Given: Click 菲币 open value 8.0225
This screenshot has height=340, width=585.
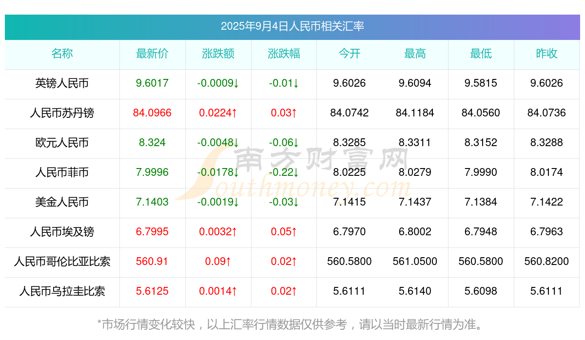Looking at the screenshot, I should click(x=350, y=172).
